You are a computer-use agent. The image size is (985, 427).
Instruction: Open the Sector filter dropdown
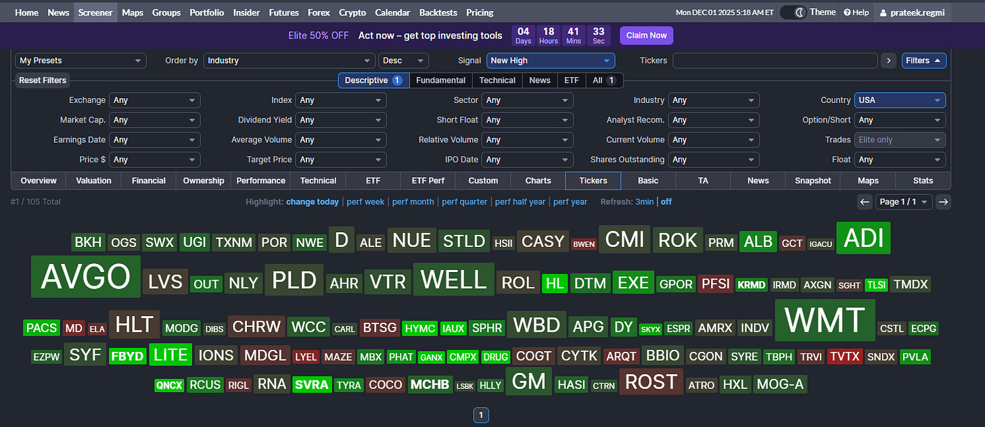(528, 100)
